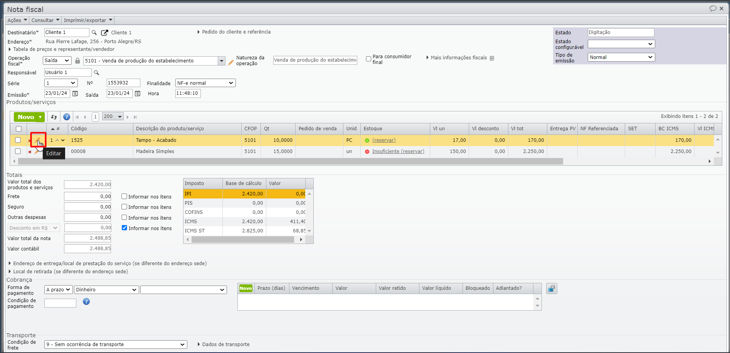Viewport: 730px width, 353px height.
Task: Open the blue help icon in products toolbar
Action: pos(67,117)
